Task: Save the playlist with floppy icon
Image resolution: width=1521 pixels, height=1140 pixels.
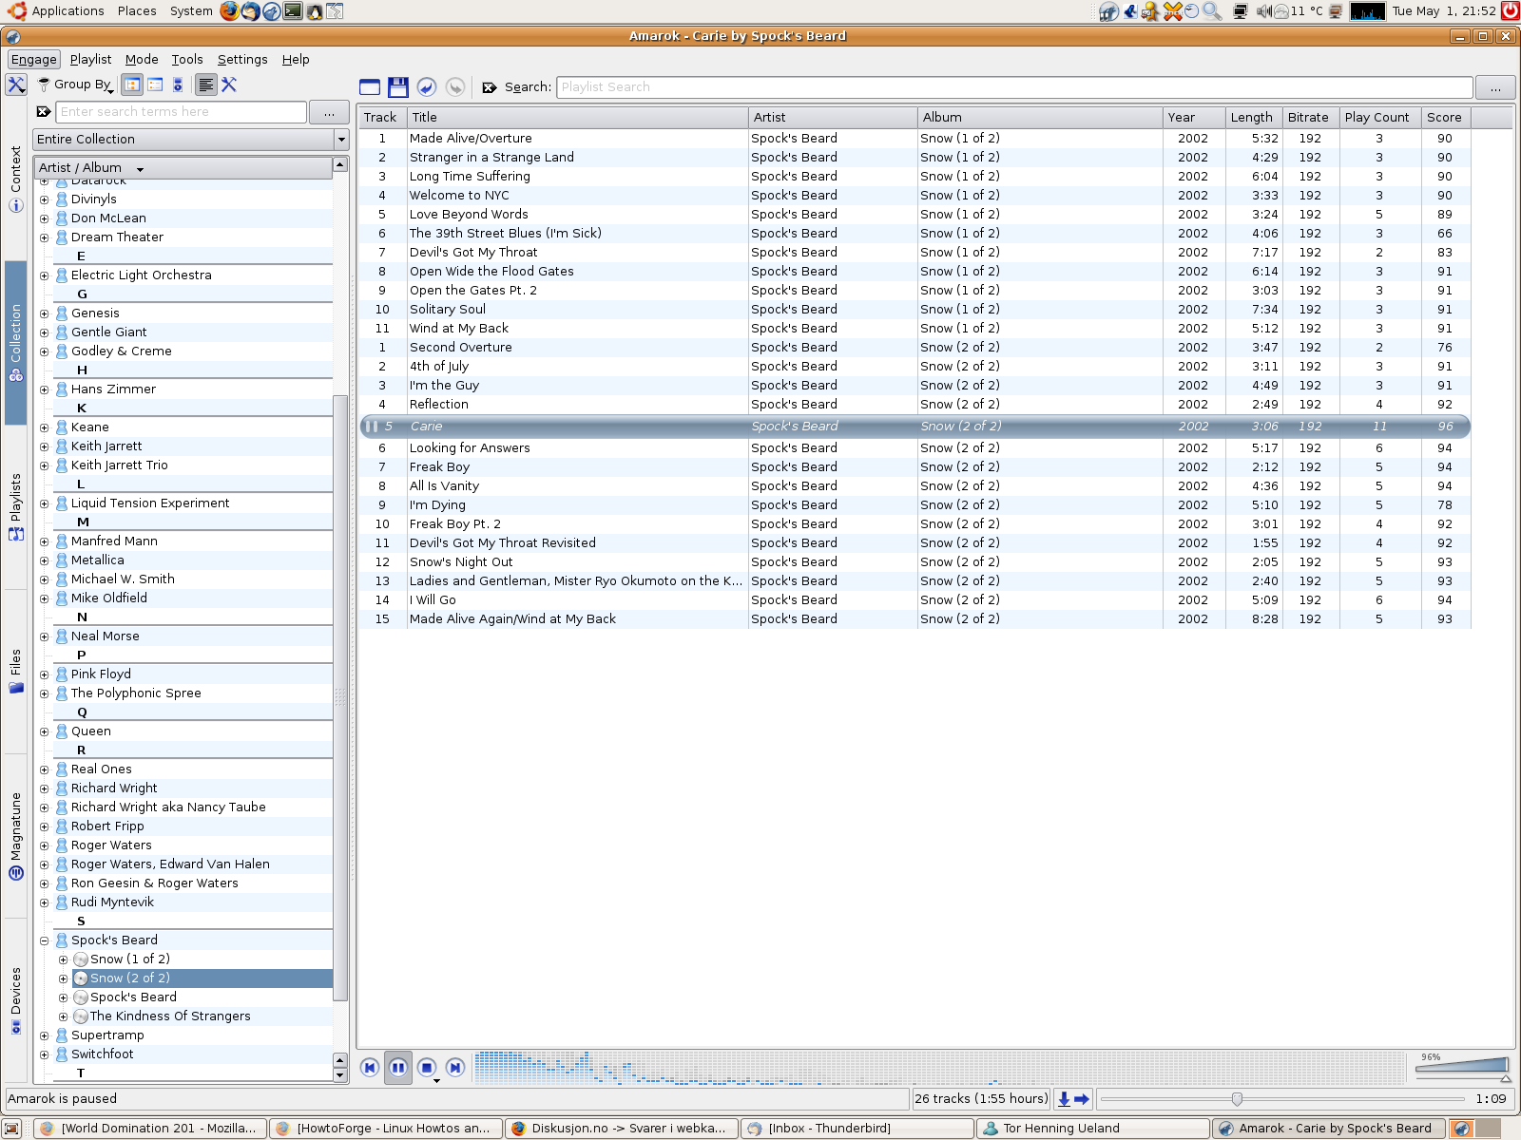Action: [398, 87]
